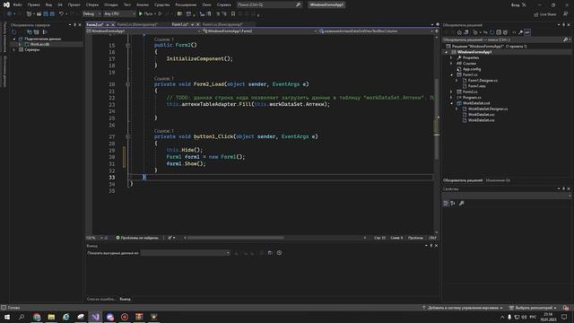574x323 pixels.
Task: Collapse the Form2_Load method block
Action: [127, 84]
